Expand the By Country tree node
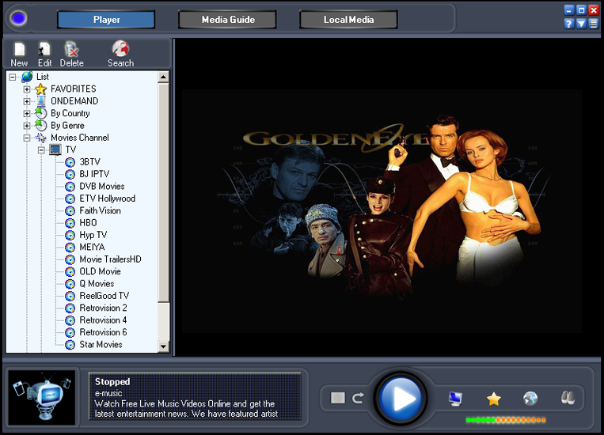 point(27,113)
